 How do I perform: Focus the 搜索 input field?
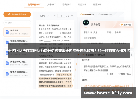point(17,23)
